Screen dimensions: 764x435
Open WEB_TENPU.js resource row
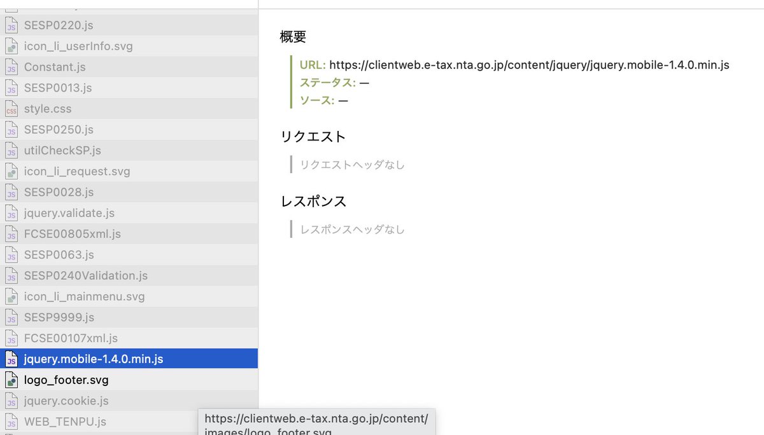tap(129, 422)
